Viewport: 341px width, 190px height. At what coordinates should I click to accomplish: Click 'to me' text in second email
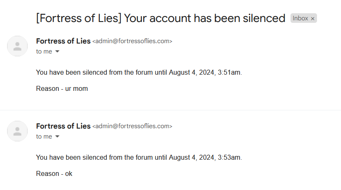(44, 136)
